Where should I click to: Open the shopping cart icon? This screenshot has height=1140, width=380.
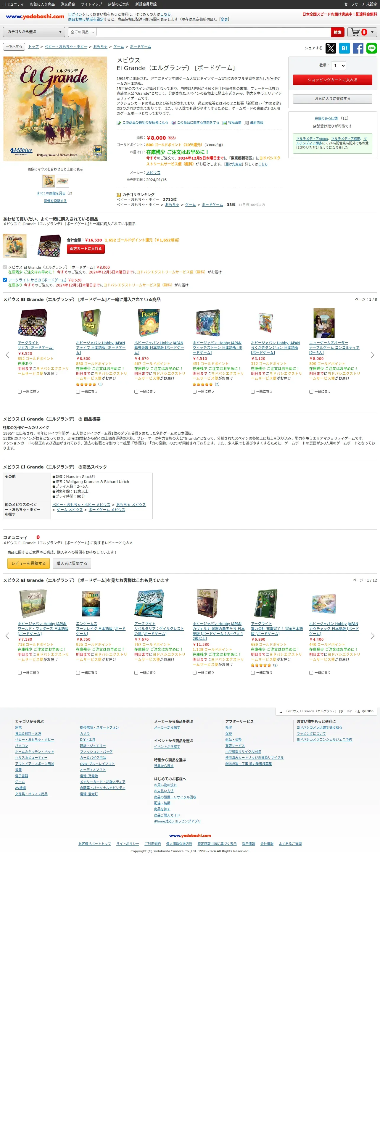pos(356,32)
